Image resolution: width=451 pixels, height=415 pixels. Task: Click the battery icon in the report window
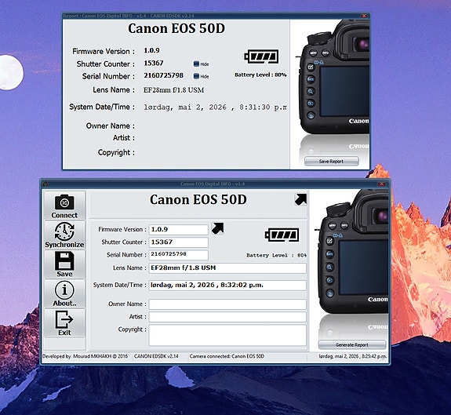tap(261, 56)
